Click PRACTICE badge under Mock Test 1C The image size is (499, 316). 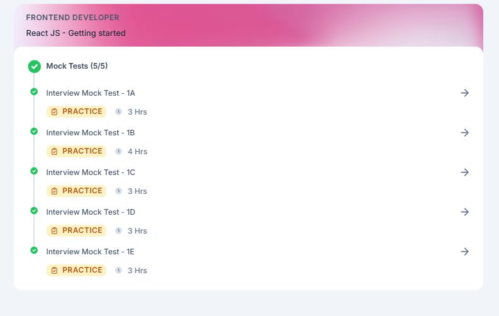coord(76,191)
